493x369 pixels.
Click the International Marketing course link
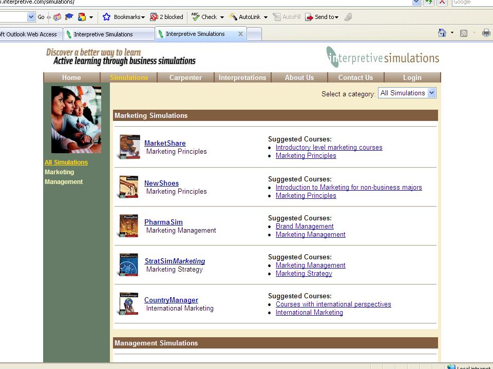(309, 312)
